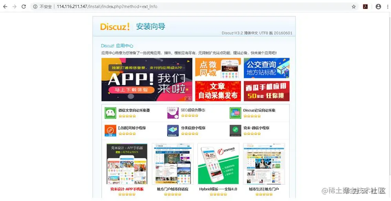
Task: Open the browser three-dot menu
Action: click(388, 7)
